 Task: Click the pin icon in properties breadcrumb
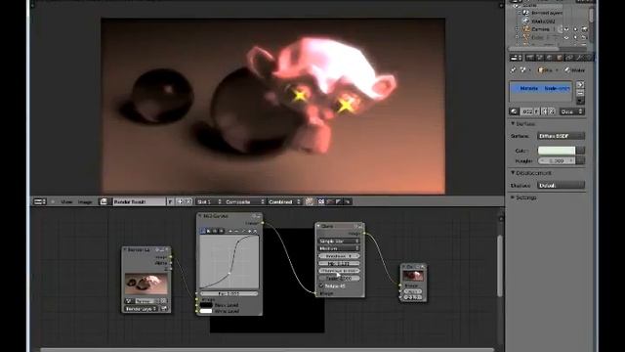(x=513, y=69)
